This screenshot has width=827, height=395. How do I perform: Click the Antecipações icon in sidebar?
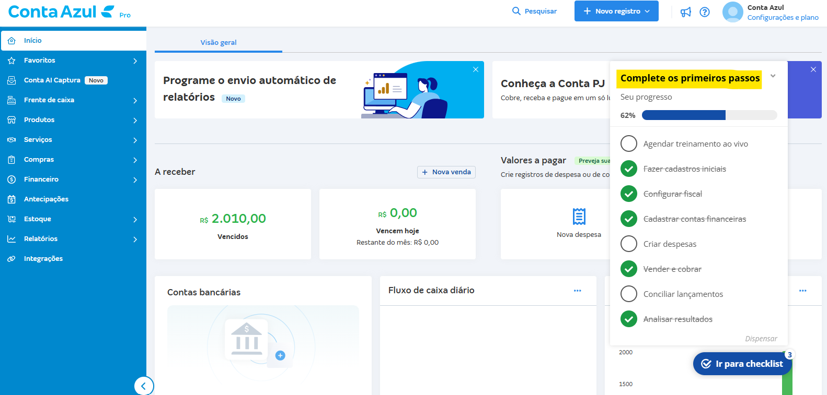[12, 199]
